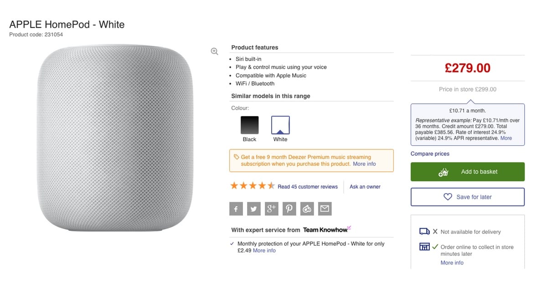This screenshot has width=547, height=287.
Task: Click the star rating icons
Action: pyautogui.click(x=253, y=186)
